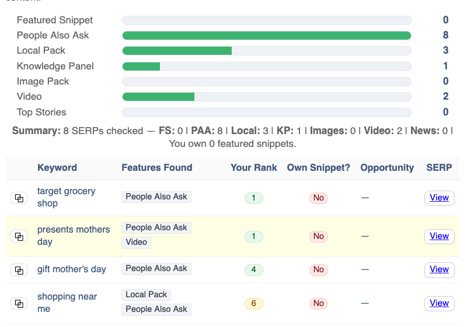Click the People Also Ask progress bar
The height and width of the screenshot is (327, 467).
coord(266,36)
